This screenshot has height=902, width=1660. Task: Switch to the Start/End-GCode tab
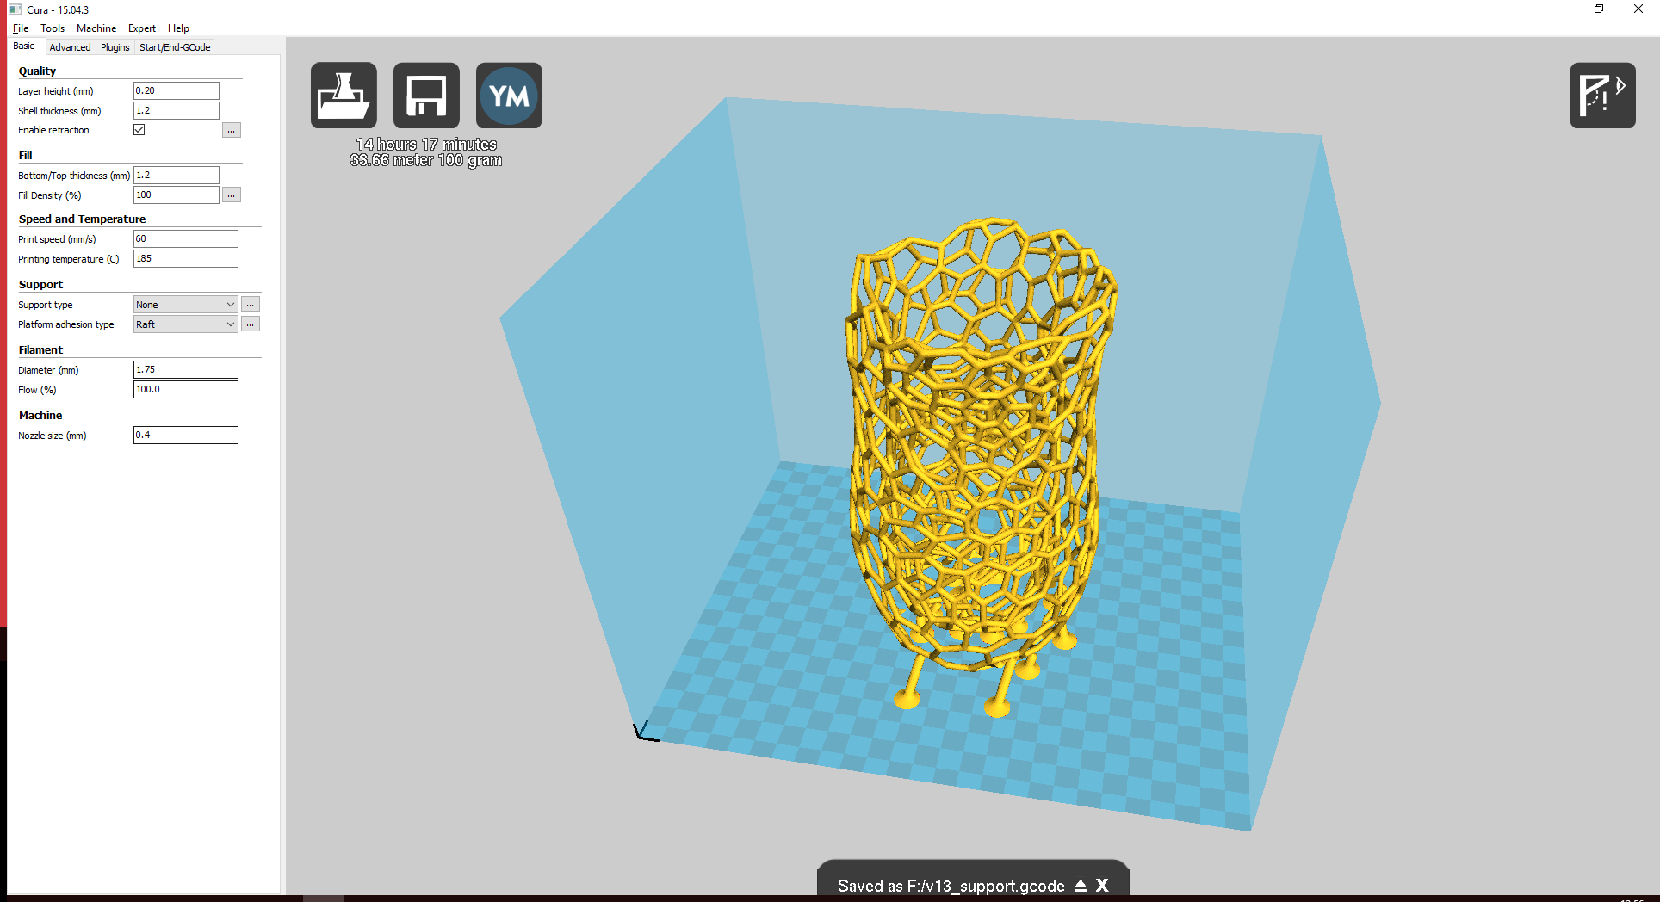(175, 47)
